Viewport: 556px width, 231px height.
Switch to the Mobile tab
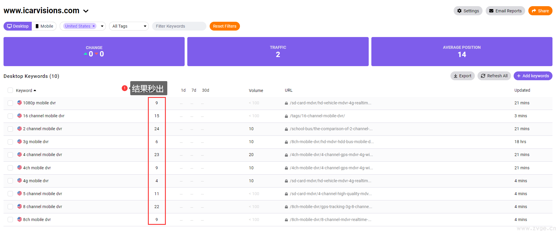click(x=44, y=26)
